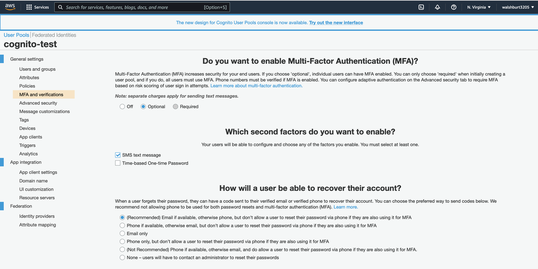Open Learn more about multi-factor authentication link

[257, 86]
